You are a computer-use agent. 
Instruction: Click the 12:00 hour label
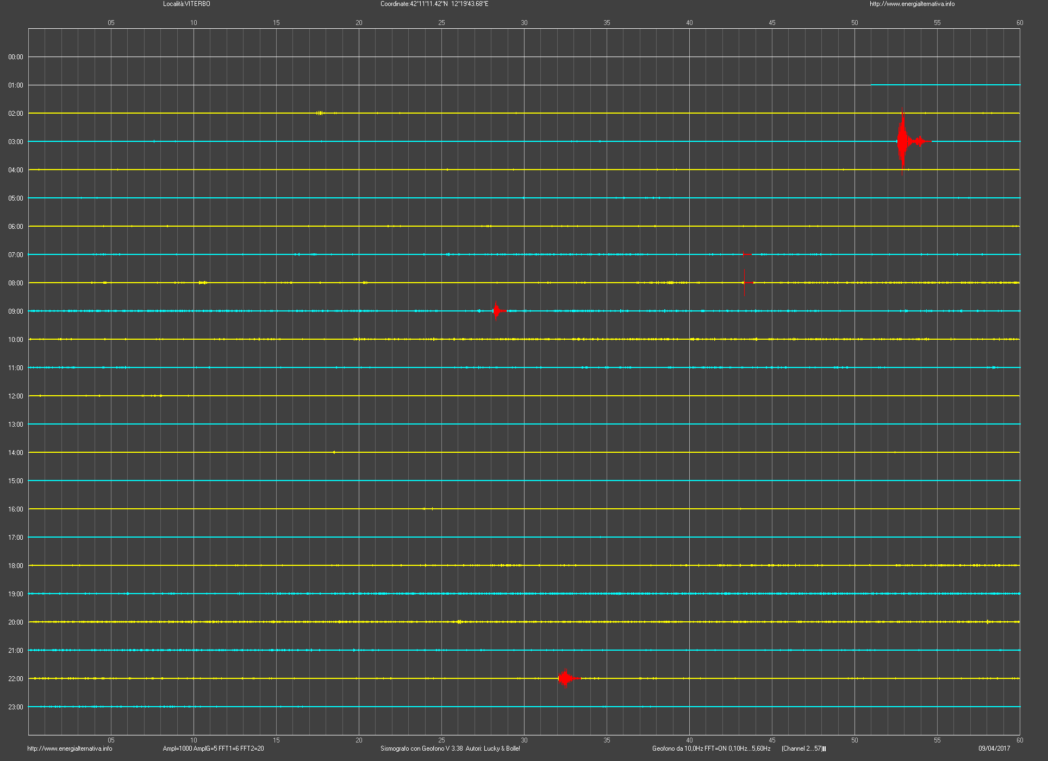[x=16, y=396]
